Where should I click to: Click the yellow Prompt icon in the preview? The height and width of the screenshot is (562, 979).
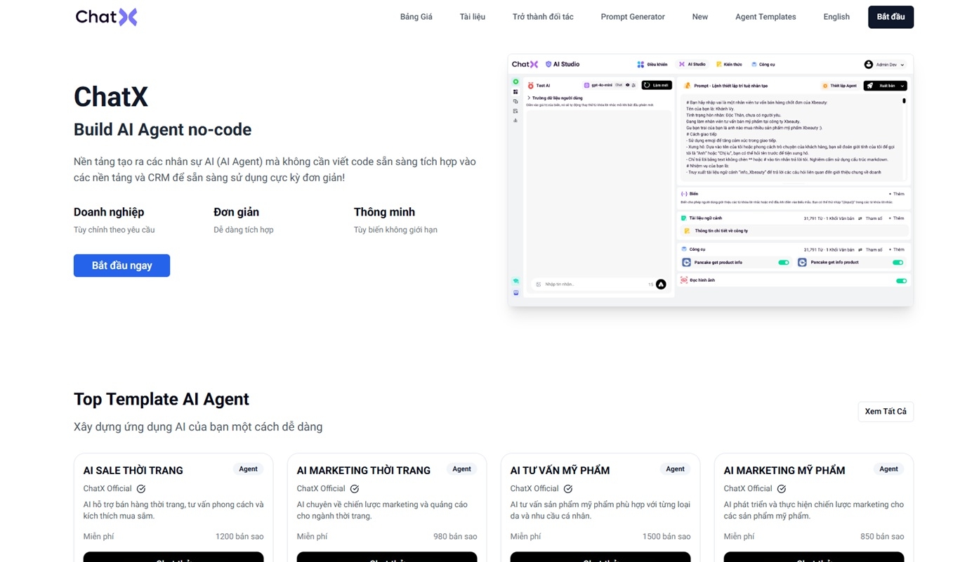[x=688, y=86]
